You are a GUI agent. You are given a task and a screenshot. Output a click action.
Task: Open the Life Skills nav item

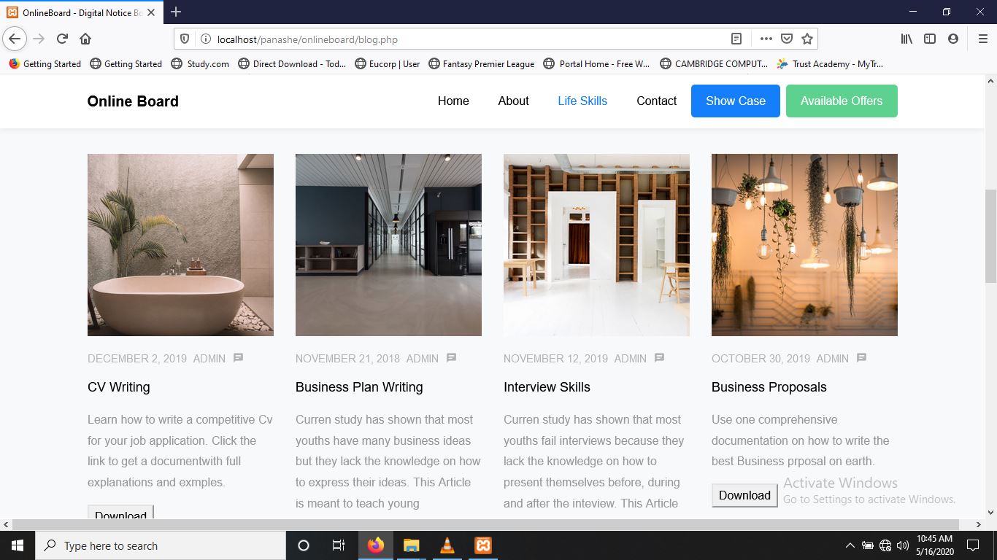pos(582,101)
